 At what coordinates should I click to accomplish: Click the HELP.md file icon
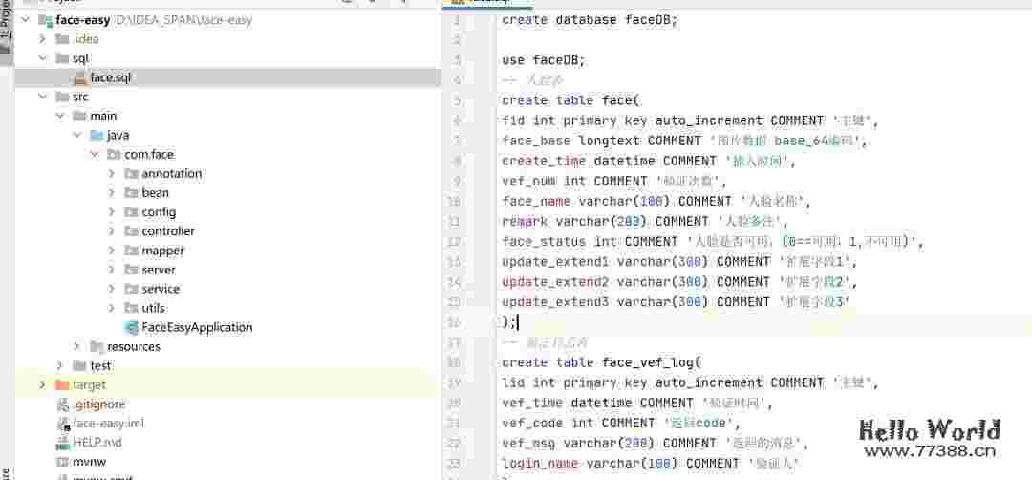(62, 443)
